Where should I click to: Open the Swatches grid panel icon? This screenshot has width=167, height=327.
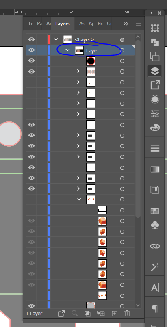point(155,211)
